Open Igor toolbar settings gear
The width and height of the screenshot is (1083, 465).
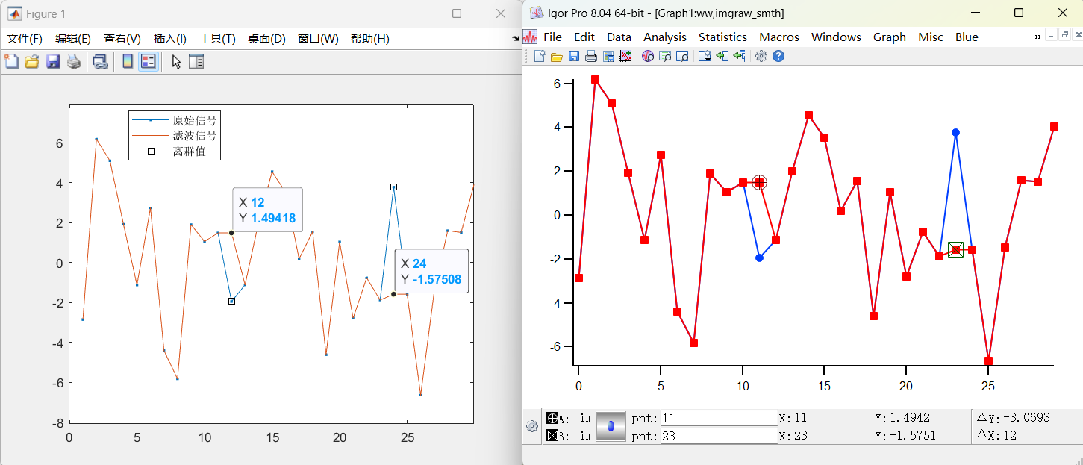[761, 56]
